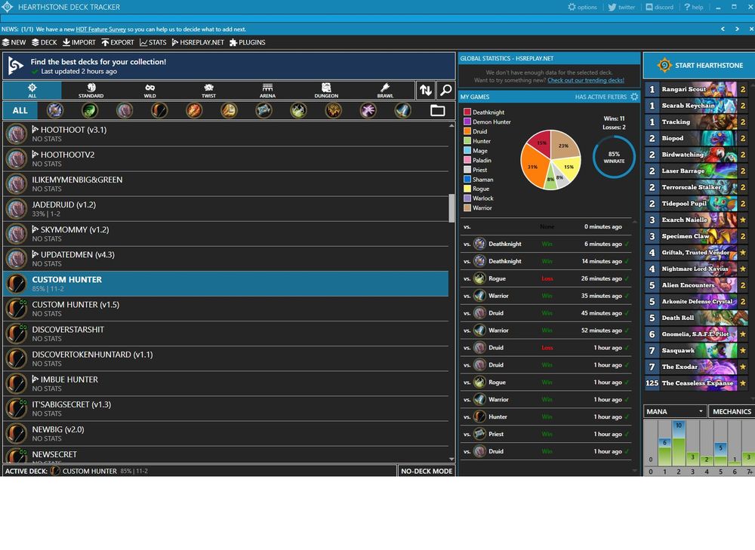This screenshot has width=755, height=550.
Task: Open the trending decks link
Action: click(586, 81)
